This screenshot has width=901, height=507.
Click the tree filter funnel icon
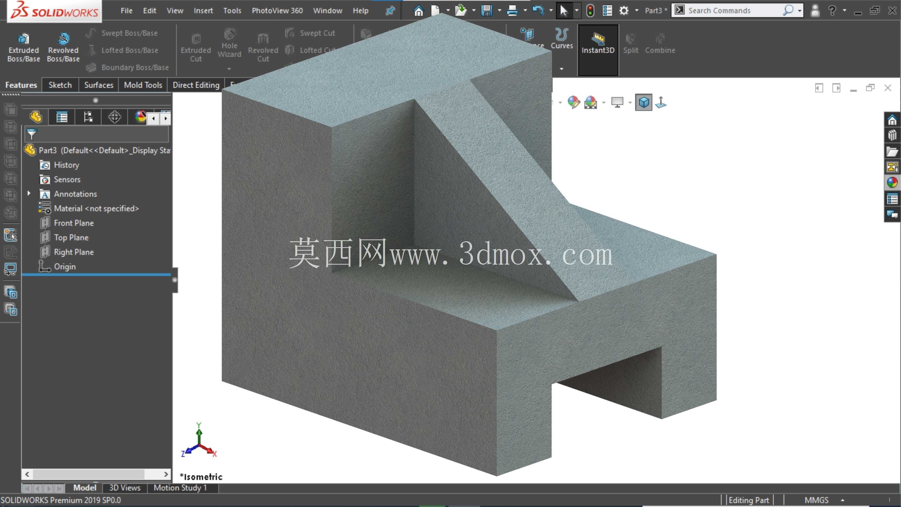[31, 134]
